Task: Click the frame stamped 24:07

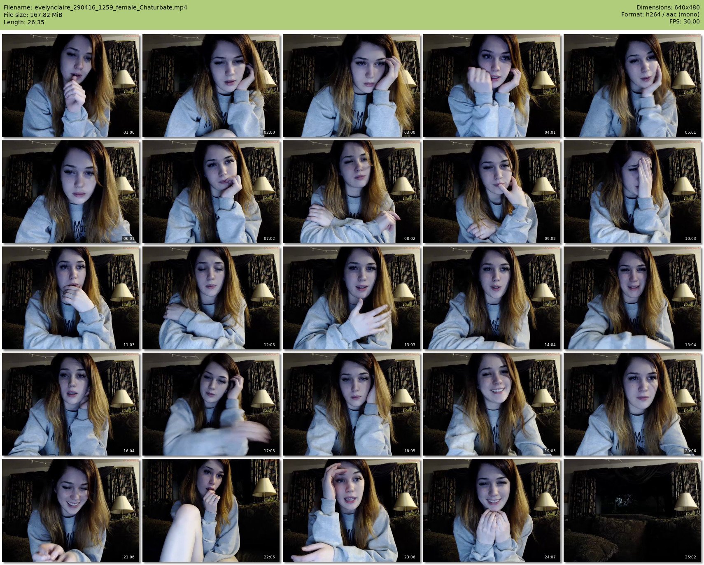Action: click(492, 510)
